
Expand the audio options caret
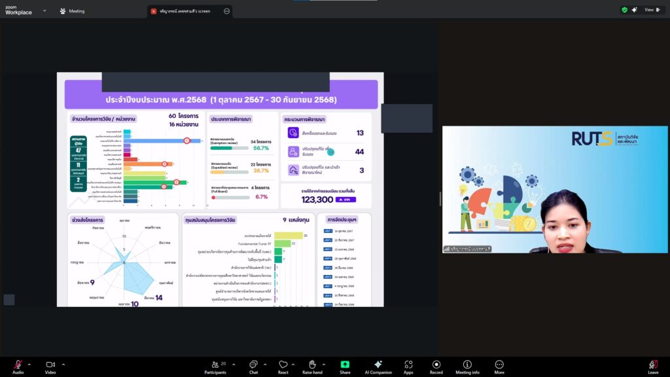click(30, 364)
